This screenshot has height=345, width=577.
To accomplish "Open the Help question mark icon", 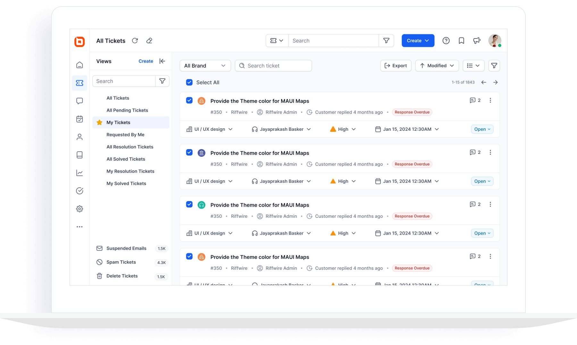I will click(446, 41).
